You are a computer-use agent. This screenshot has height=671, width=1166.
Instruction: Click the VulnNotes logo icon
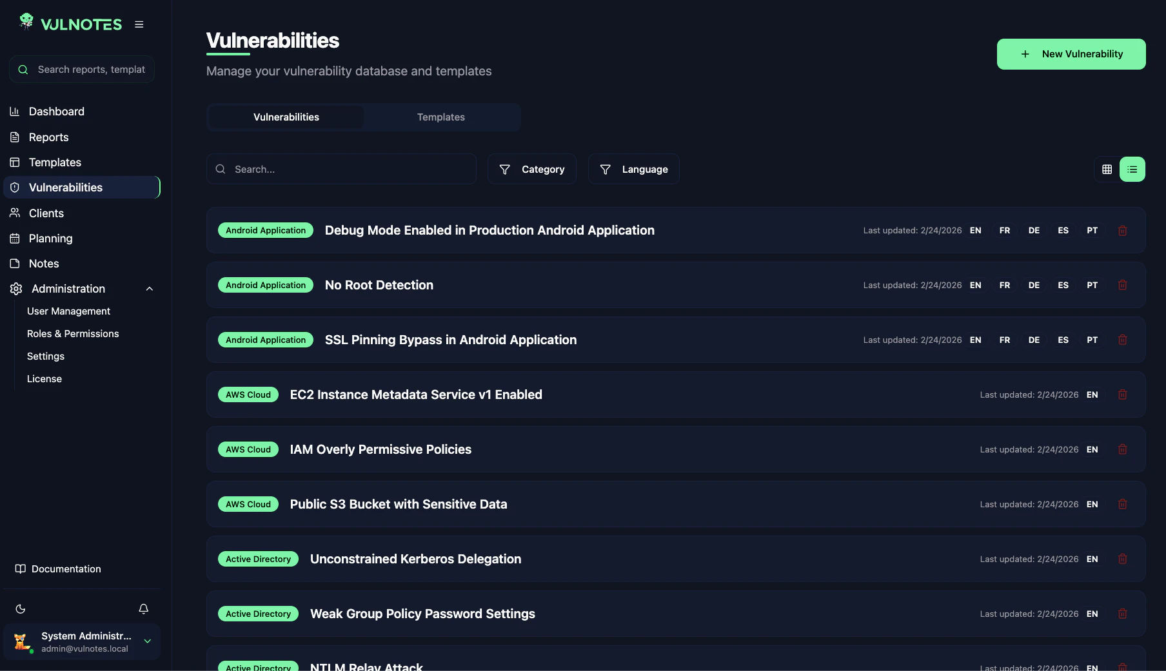26,22
